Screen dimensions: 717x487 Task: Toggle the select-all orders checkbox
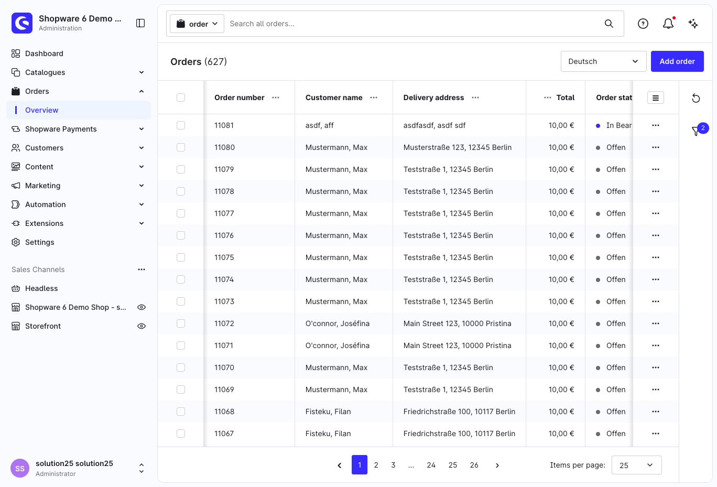coord(181,98)
